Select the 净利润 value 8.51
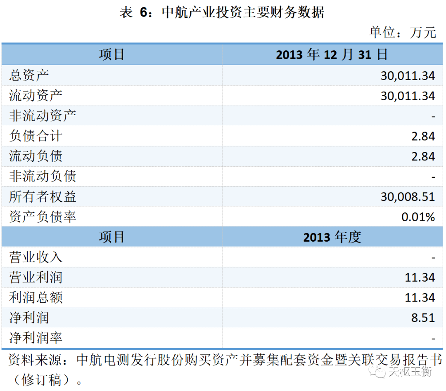 tap(423, 318)
